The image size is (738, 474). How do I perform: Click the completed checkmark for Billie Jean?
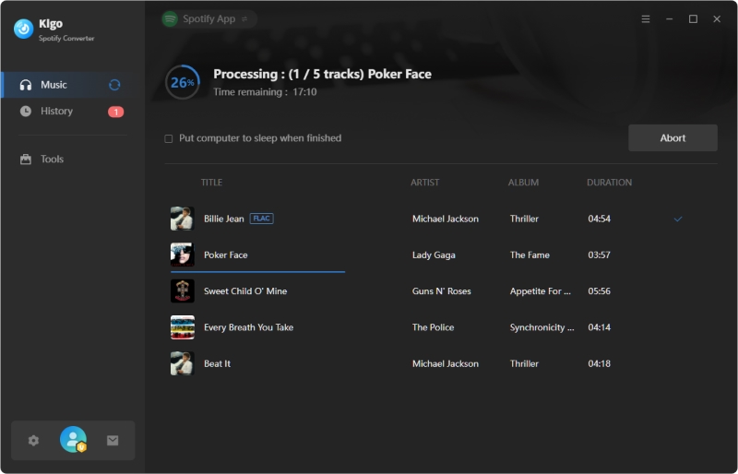678,219
